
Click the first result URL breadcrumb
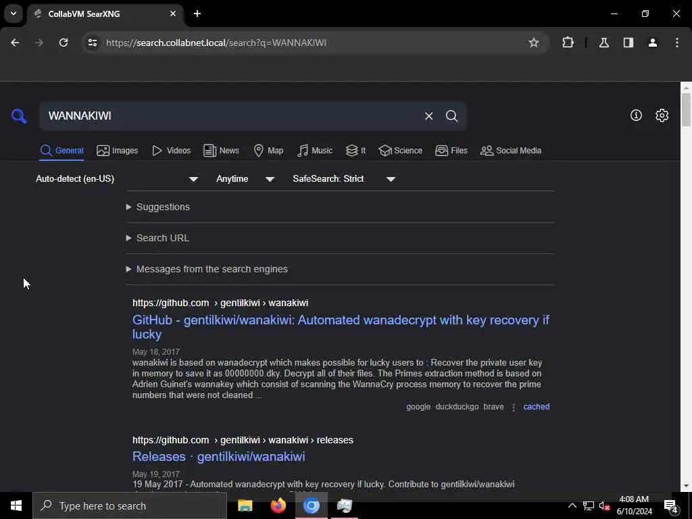click(220, 303)
